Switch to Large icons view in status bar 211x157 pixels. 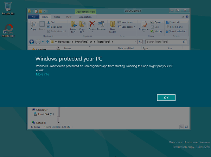186,127
